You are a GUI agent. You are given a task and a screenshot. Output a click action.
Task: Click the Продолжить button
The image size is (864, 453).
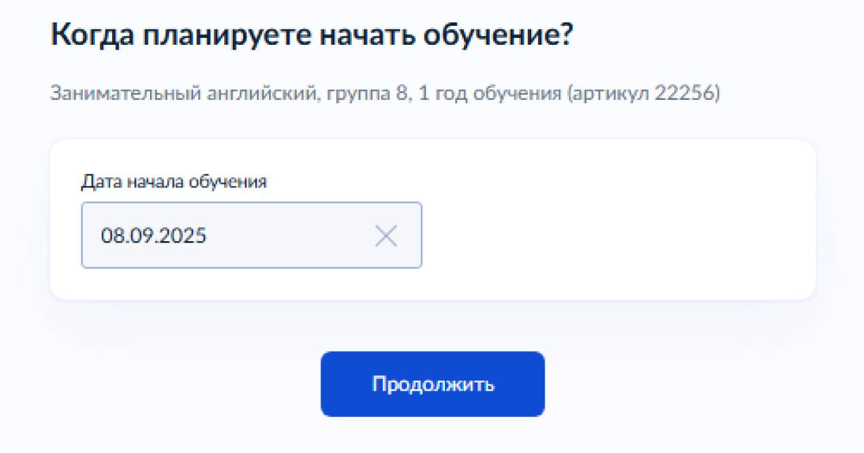433,384
